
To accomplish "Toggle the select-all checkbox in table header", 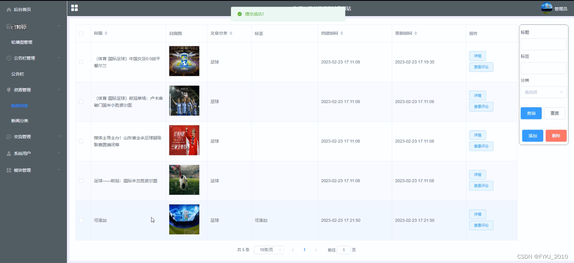I will pyautogui.click(x=81, y=33).
